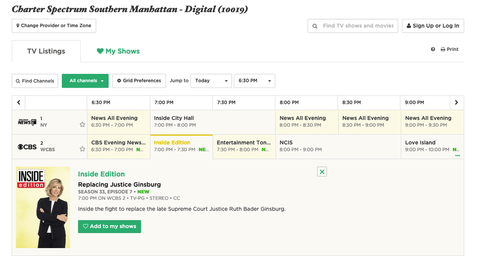Image resolution: width=477 pixels, height=256 pixels.
Task: Select Inside Edition grid cell
Action: [x=181, y=147]
